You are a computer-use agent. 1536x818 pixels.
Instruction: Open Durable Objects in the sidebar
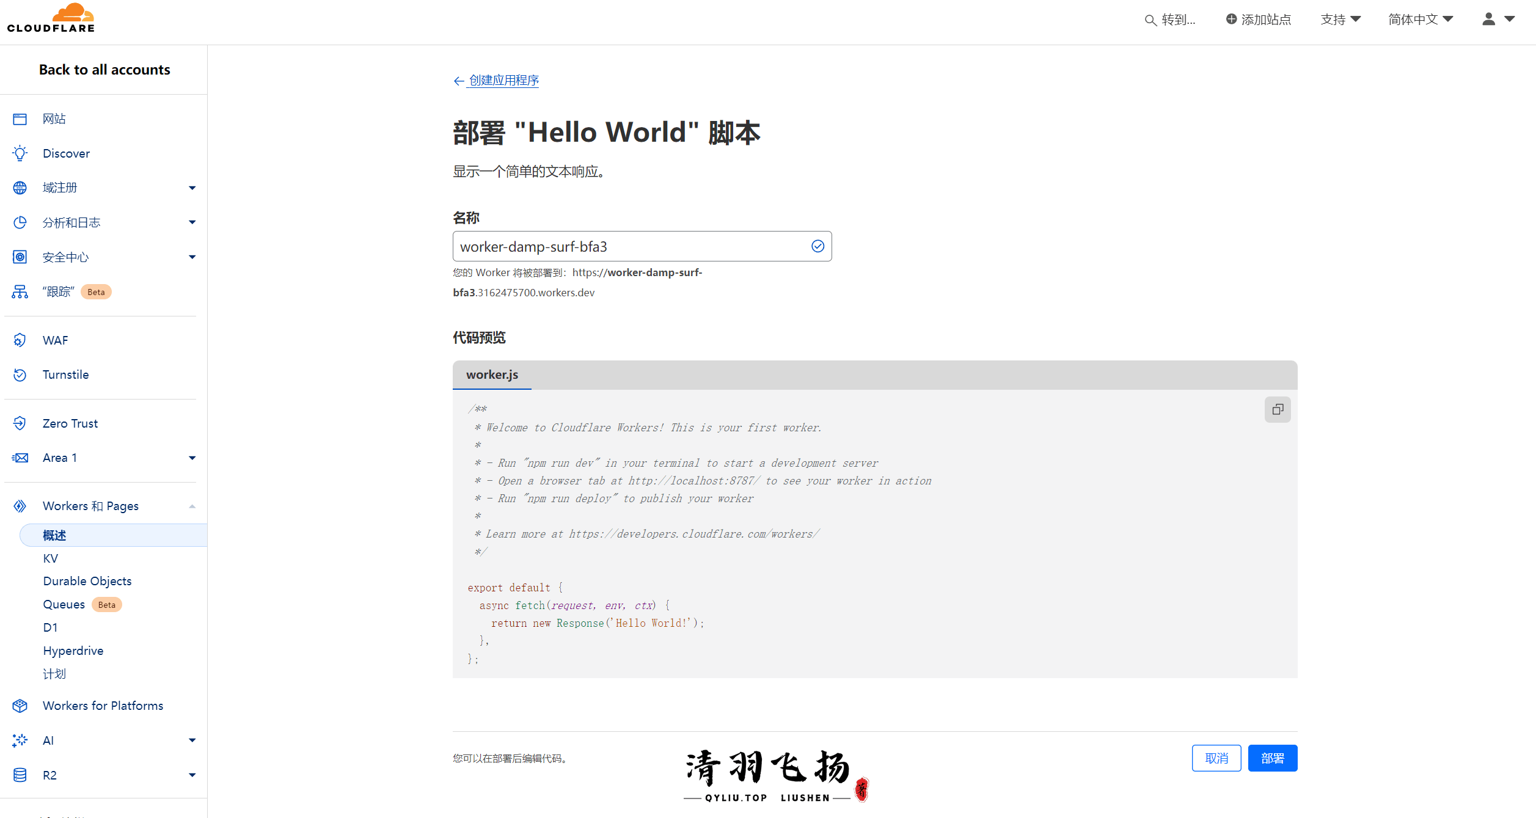pos(87,581)
